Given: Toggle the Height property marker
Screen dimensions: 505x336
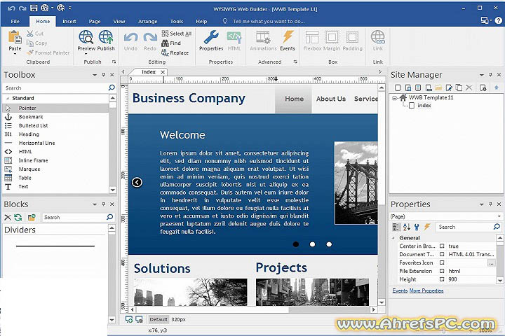Looking at the screenshot, I should point(442,279).
